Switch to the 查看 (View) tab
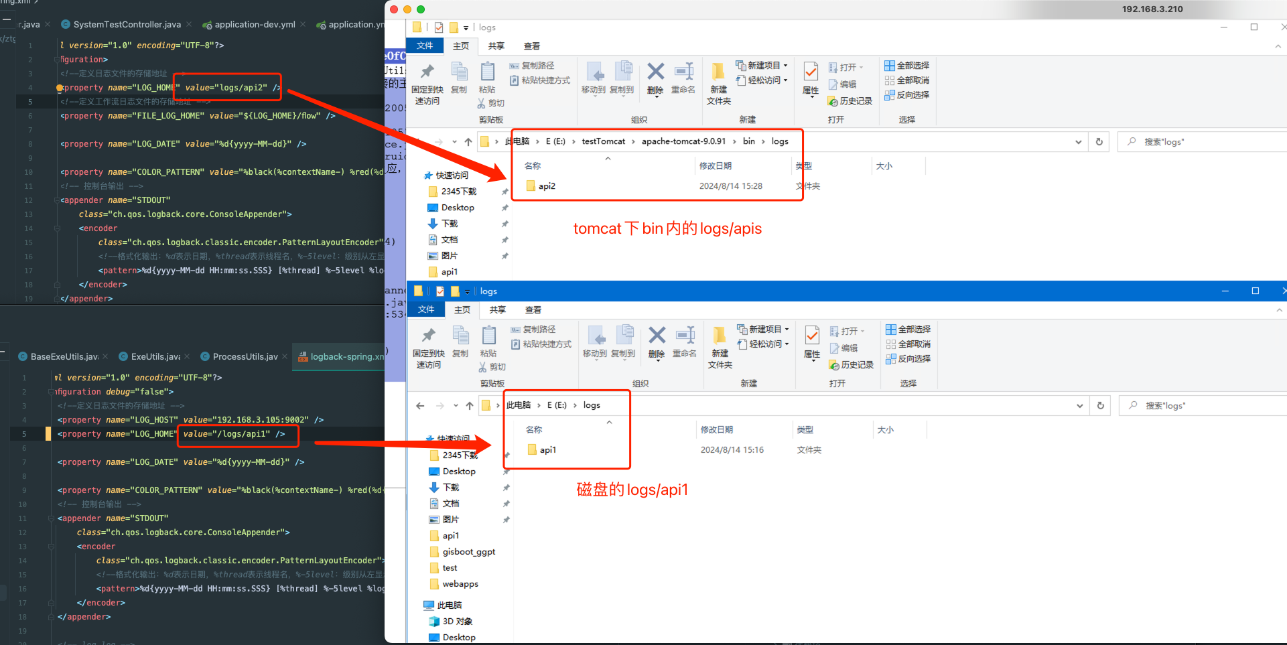The height and width of the screenshot is (645, 1287). click(531, 46)
